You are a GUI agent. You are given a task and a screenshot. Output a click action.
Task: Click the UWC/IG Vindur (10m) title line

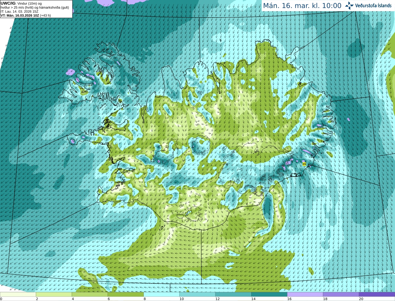pyautogui.click(x=21, y=3)
